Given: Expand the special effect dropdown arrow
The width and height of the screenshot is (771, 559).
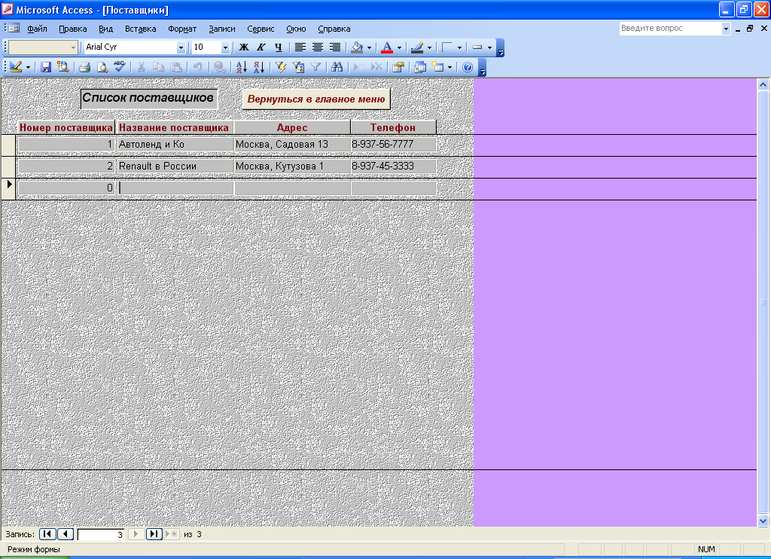Looking at the screenshot, I should (489, 47).
